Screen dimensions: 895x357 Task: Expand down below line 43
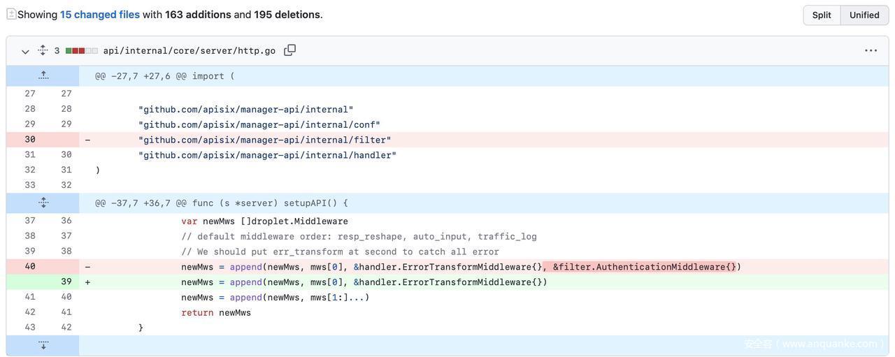(43, 345)
